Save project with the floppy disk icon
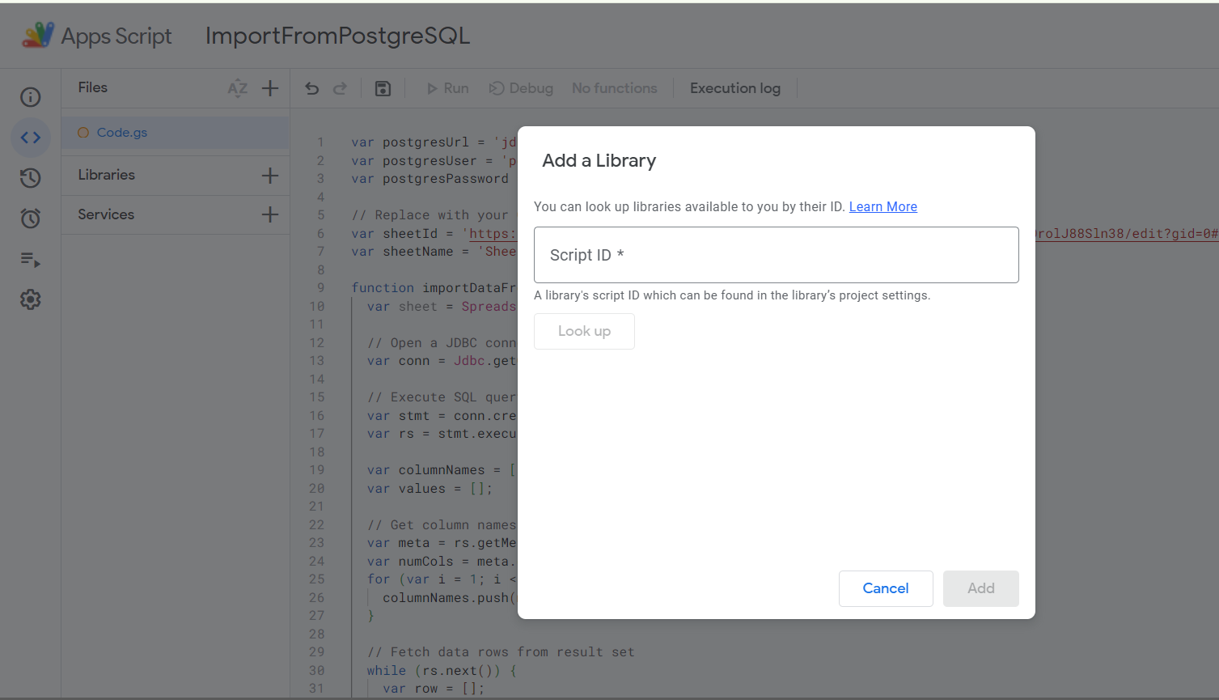Image resolution: width=1219 pixels, height=700 pixels. click(383, 88)
